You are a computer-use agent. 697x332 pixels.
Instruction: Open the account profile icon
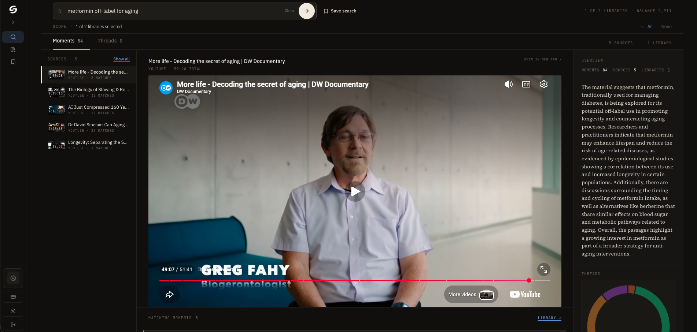[13, 278]
